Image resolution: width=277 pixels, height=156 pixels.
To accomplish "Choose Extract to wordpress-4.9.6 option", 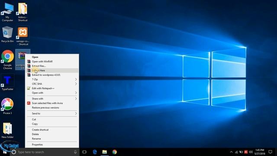I will pos(52,75).
